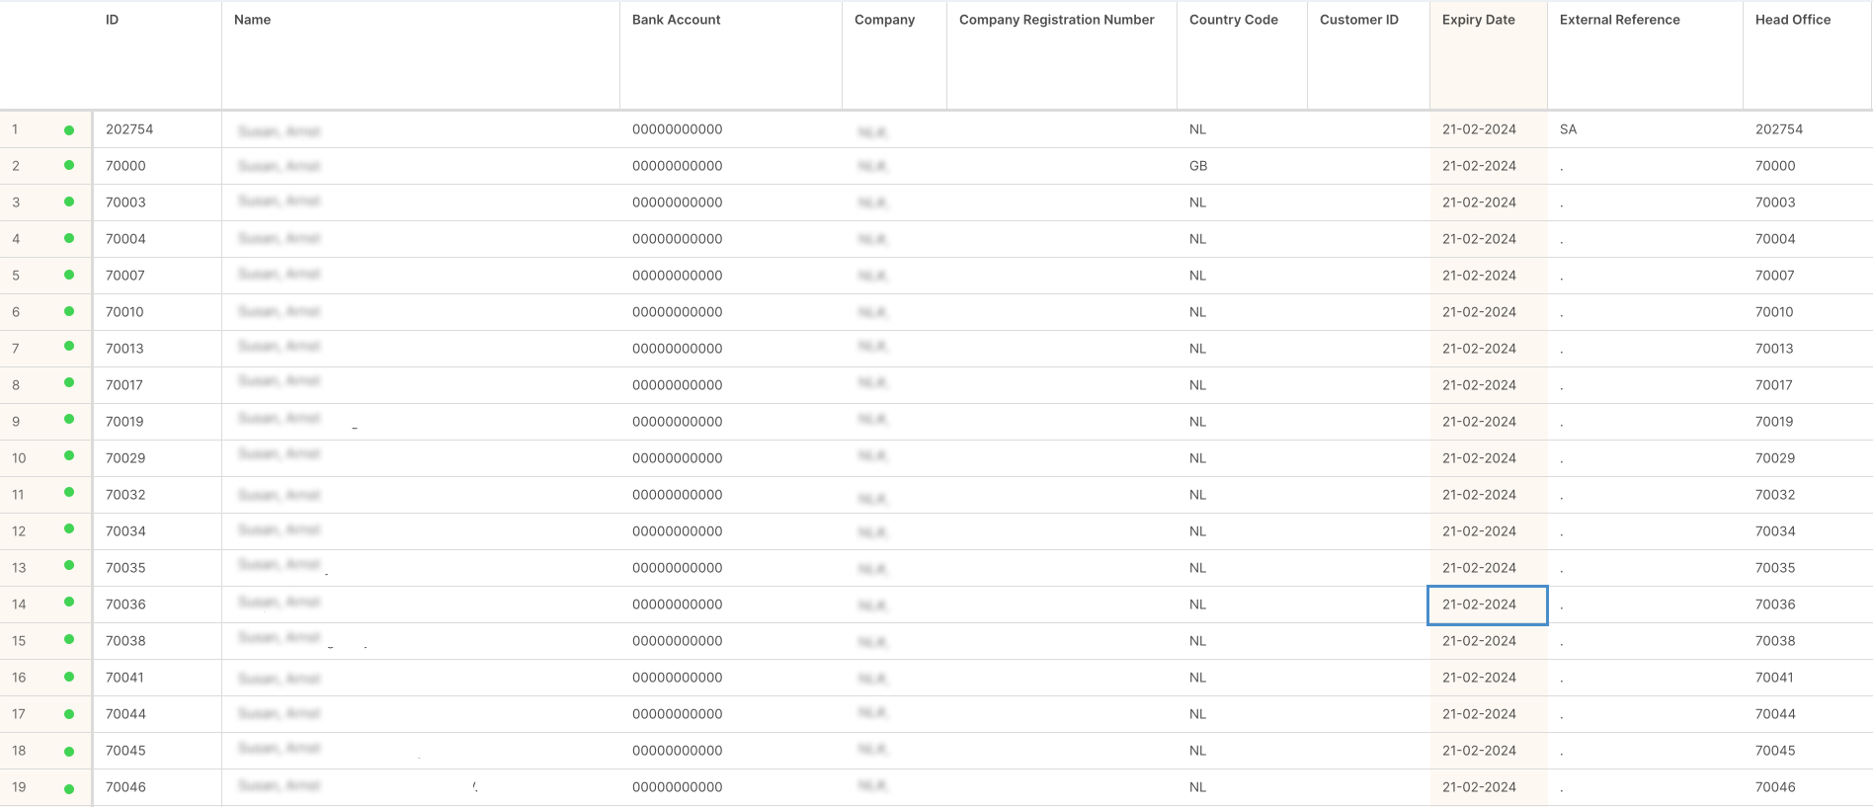
Task: Click the Head Office cell showing 70046
Action: [1774, 787]
